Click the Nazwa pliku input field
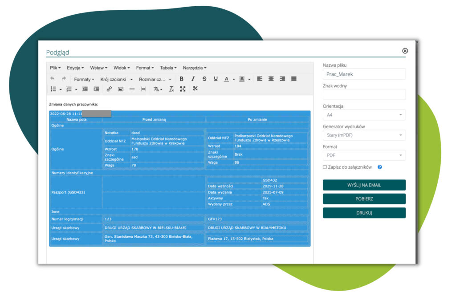Viewport: 456px width, 304px height. [364, 74]
